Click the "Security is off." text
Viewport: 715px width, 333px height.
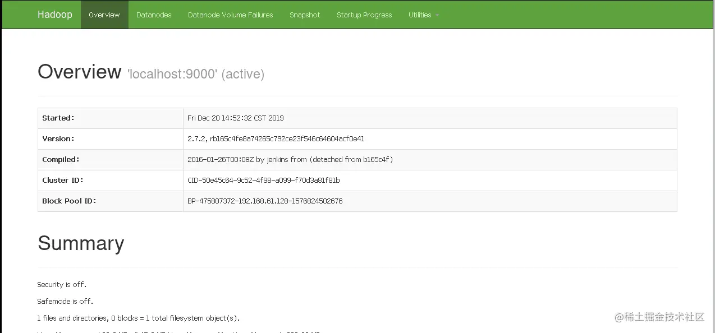tap(62, 285)
